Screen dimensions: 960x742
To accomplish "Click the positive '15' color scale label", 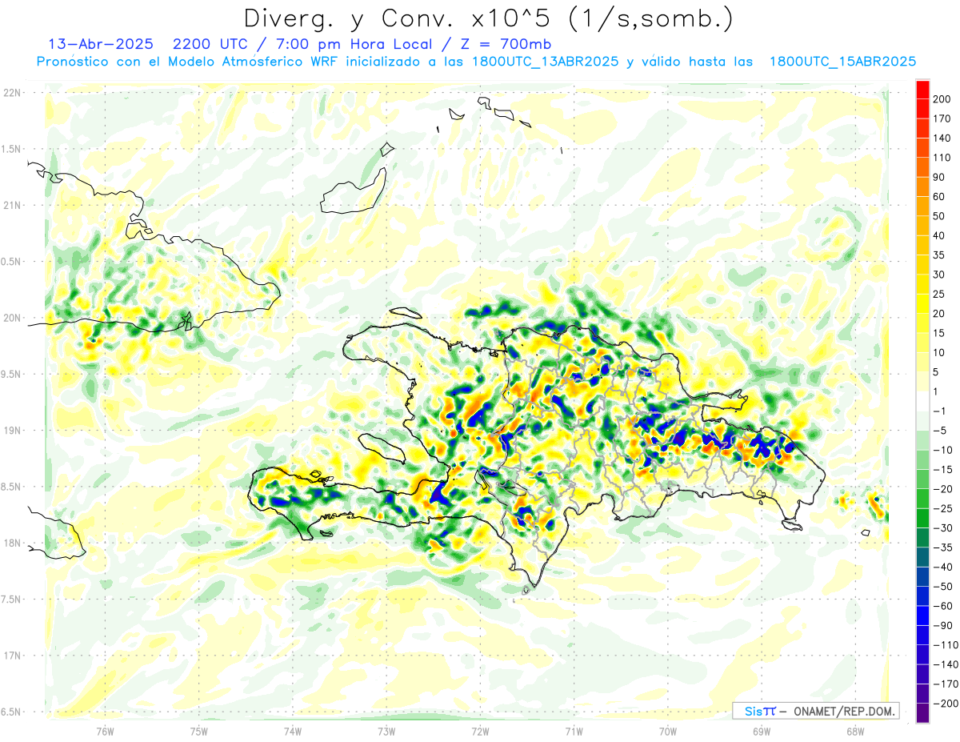I will point(940,333).
